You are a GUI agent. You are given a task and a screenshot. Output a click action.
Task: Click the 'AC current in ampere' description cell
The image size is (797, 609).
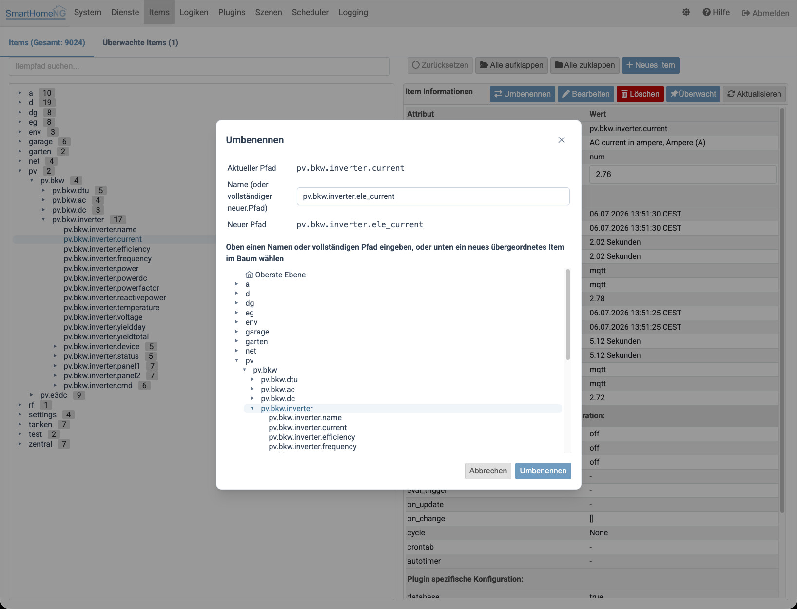(x=647, y=142)
